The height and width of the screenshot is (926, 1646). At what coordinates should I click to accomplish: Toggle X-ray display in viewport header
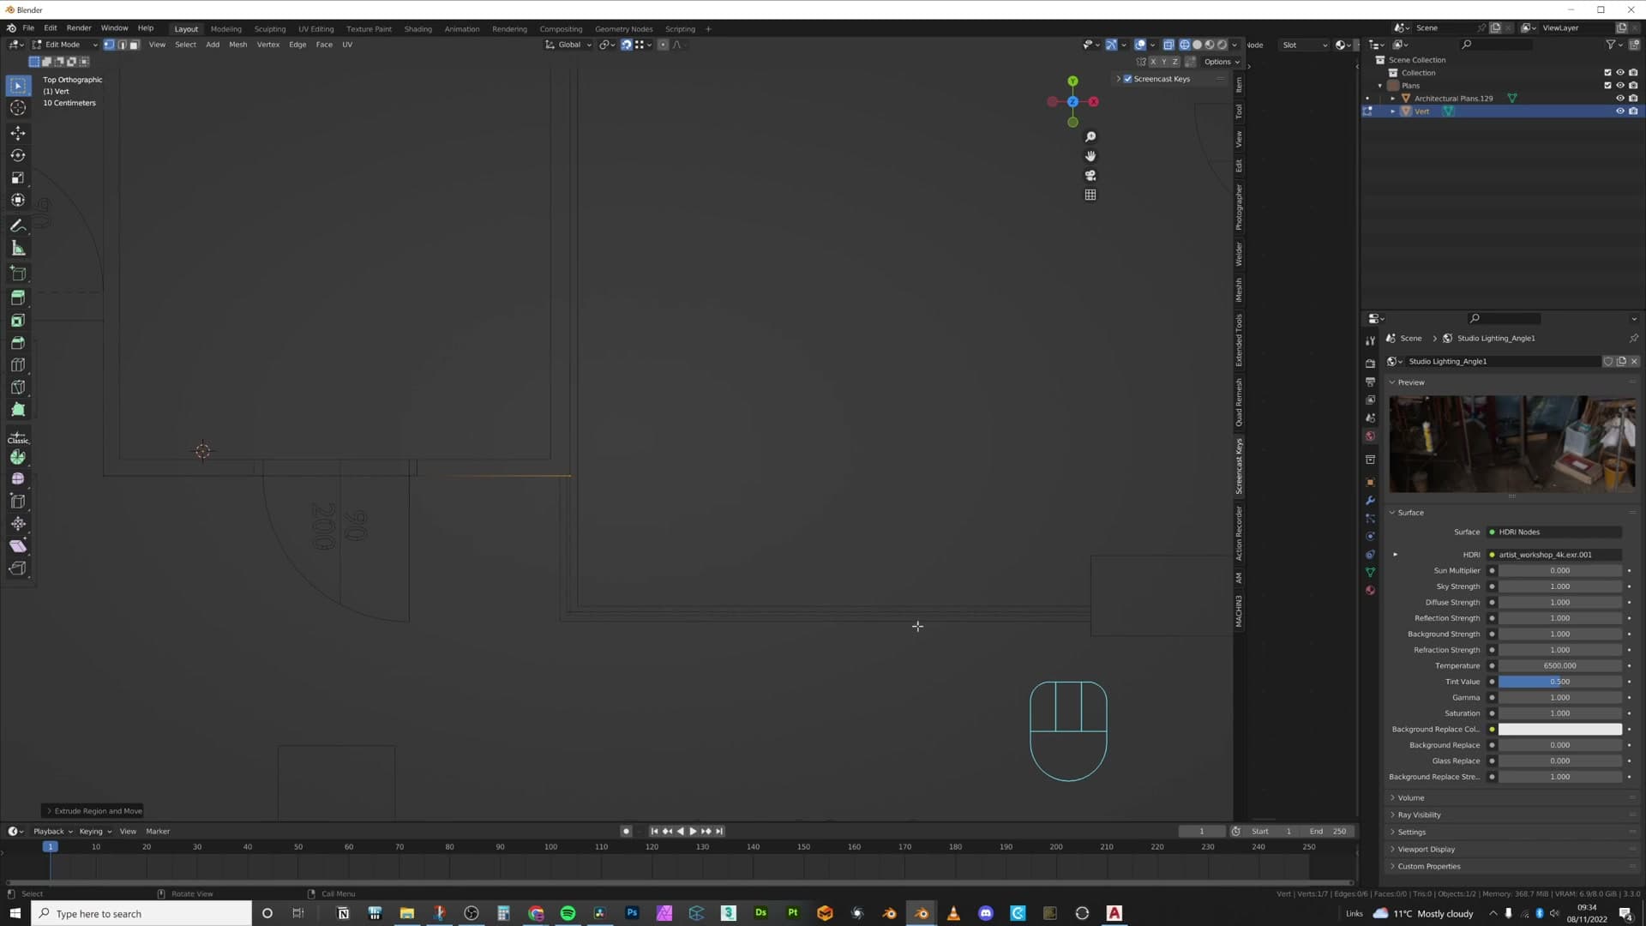tap(1168, 45)
